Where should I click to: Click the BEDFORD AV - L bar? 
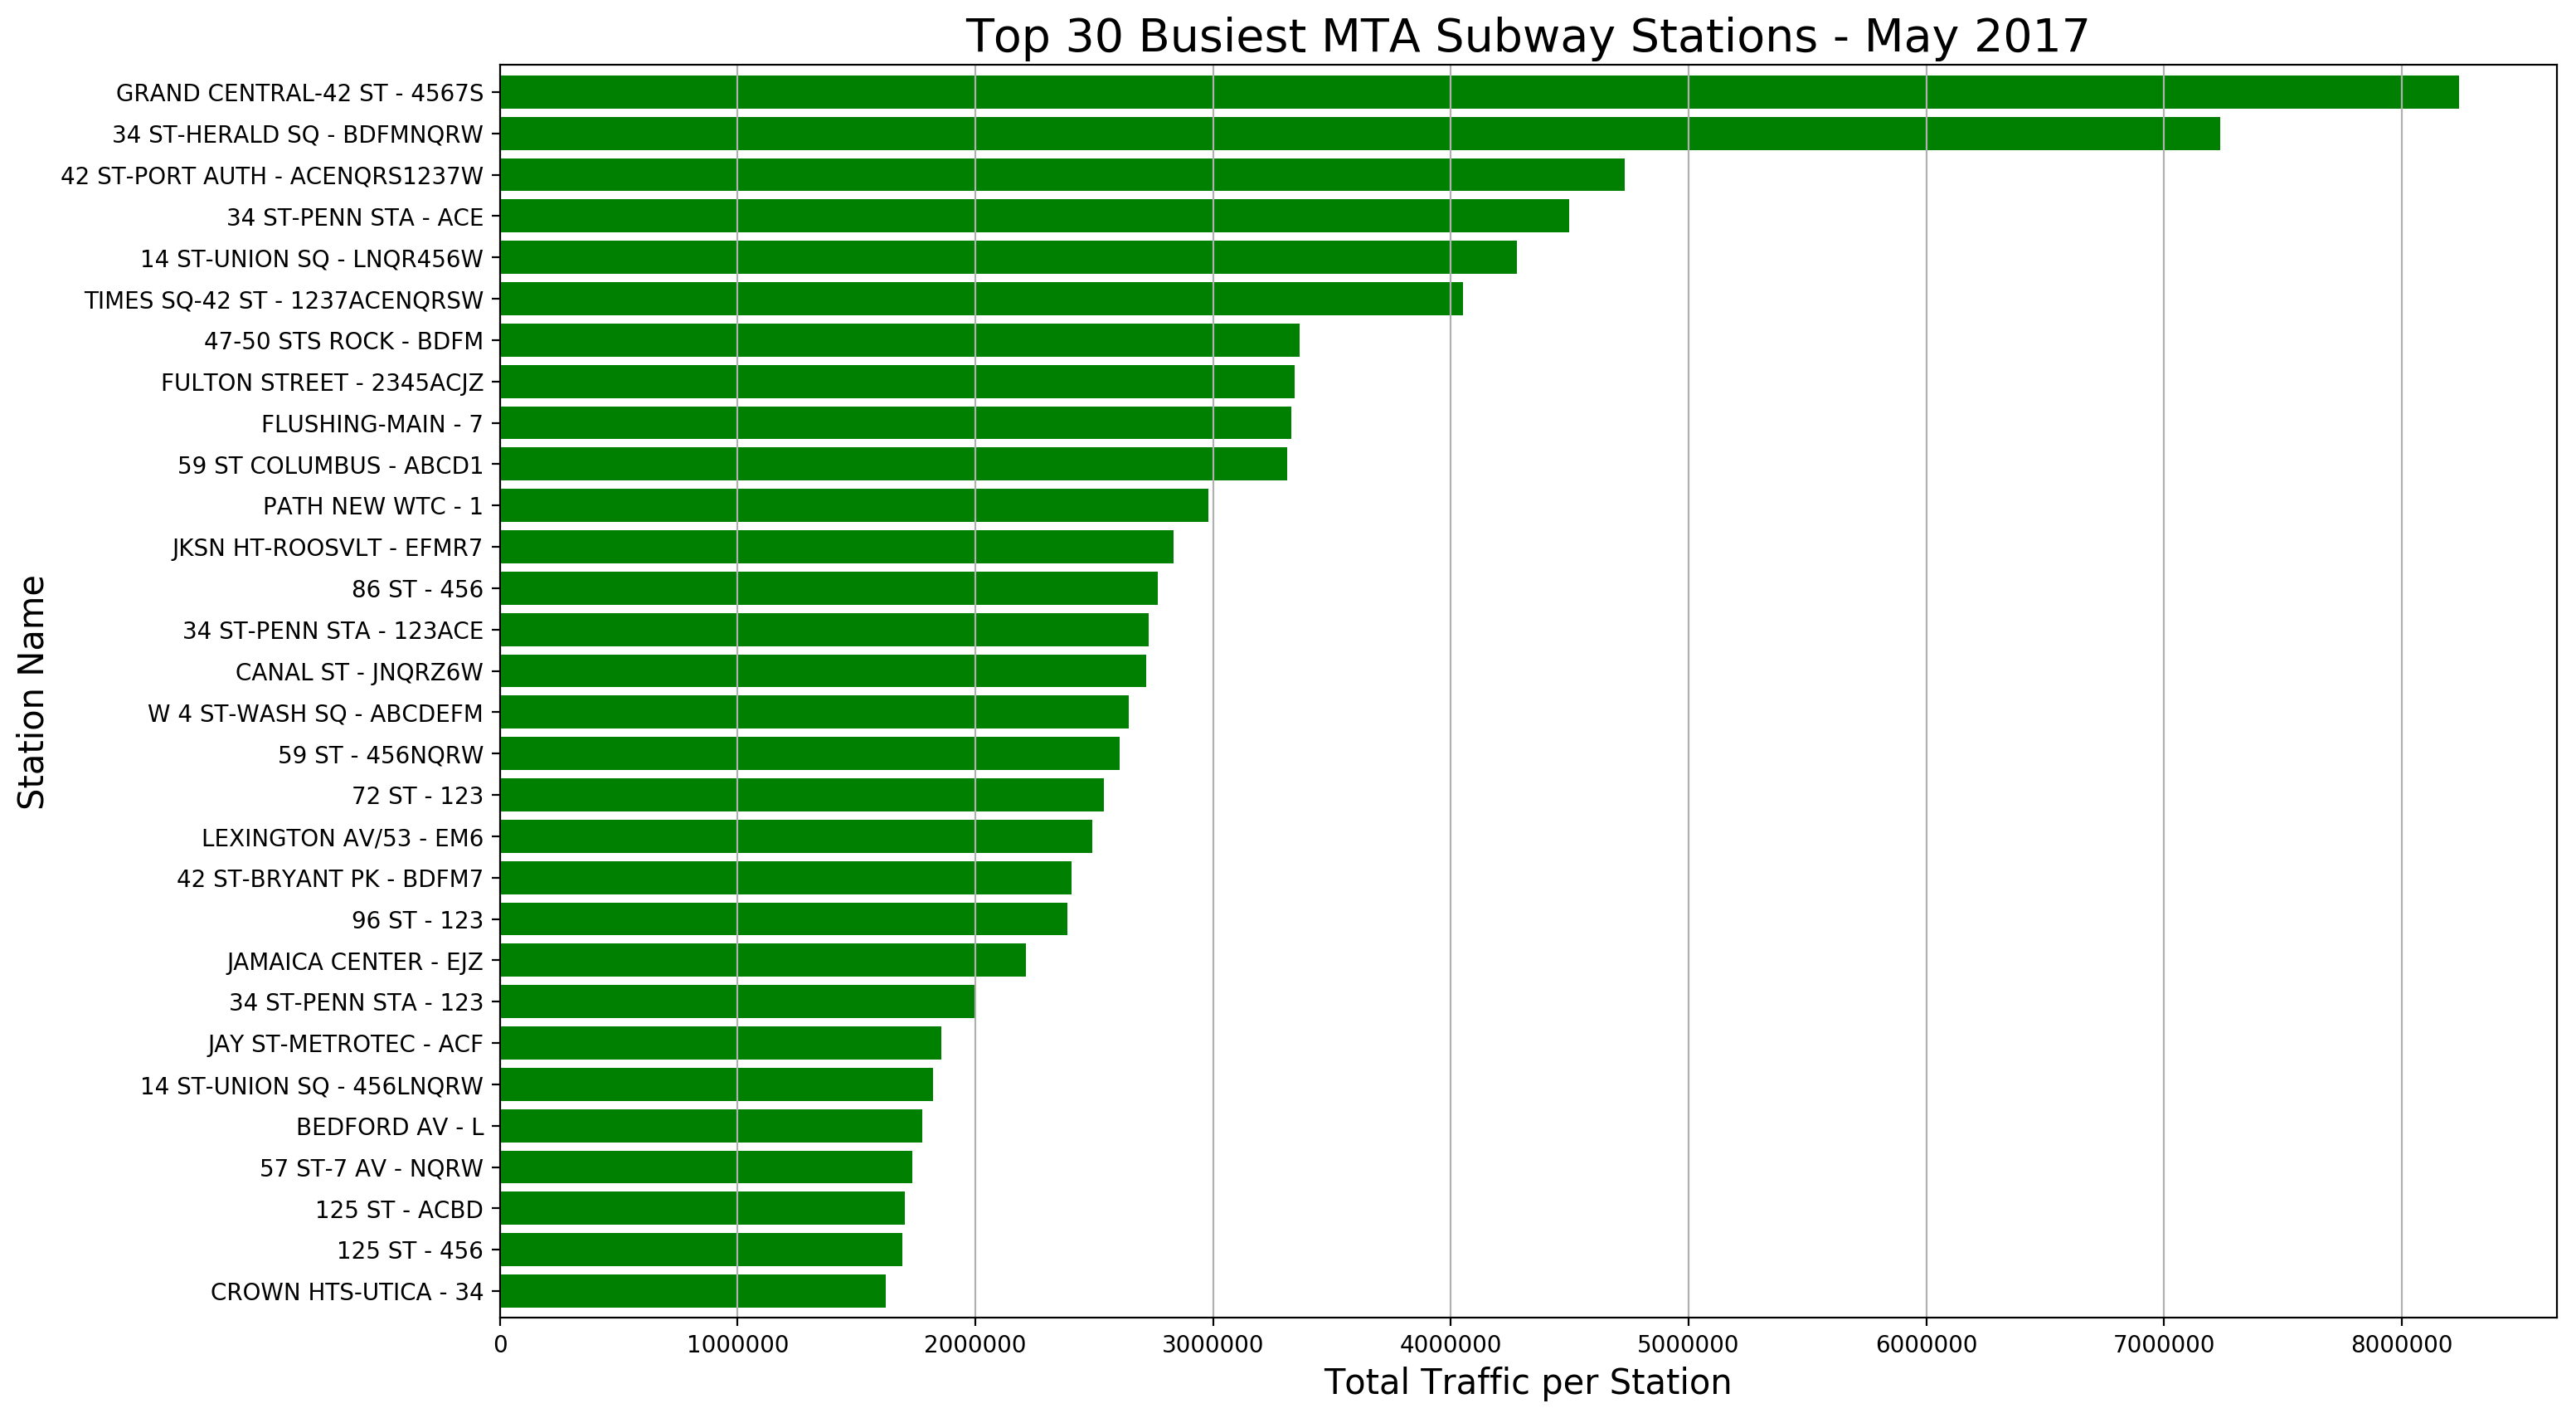tap(700, 1126)
